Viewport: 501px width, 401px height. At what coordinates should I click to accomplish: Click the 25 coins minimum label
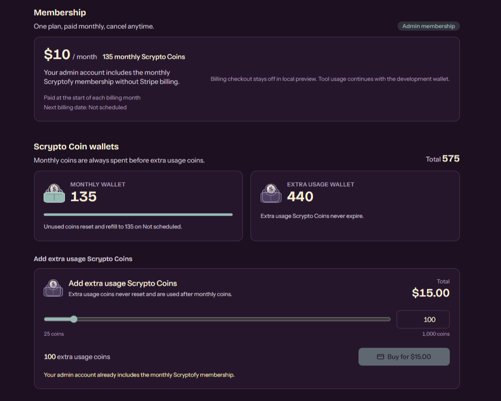[x=54, y=334]
